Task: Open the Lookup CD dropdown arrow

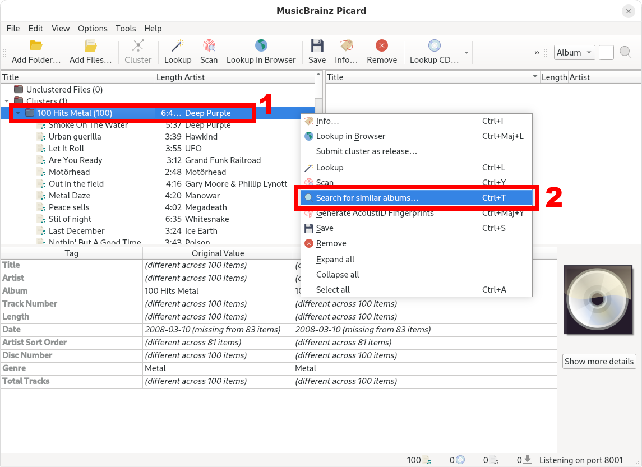Action: (x=466, y=53)
